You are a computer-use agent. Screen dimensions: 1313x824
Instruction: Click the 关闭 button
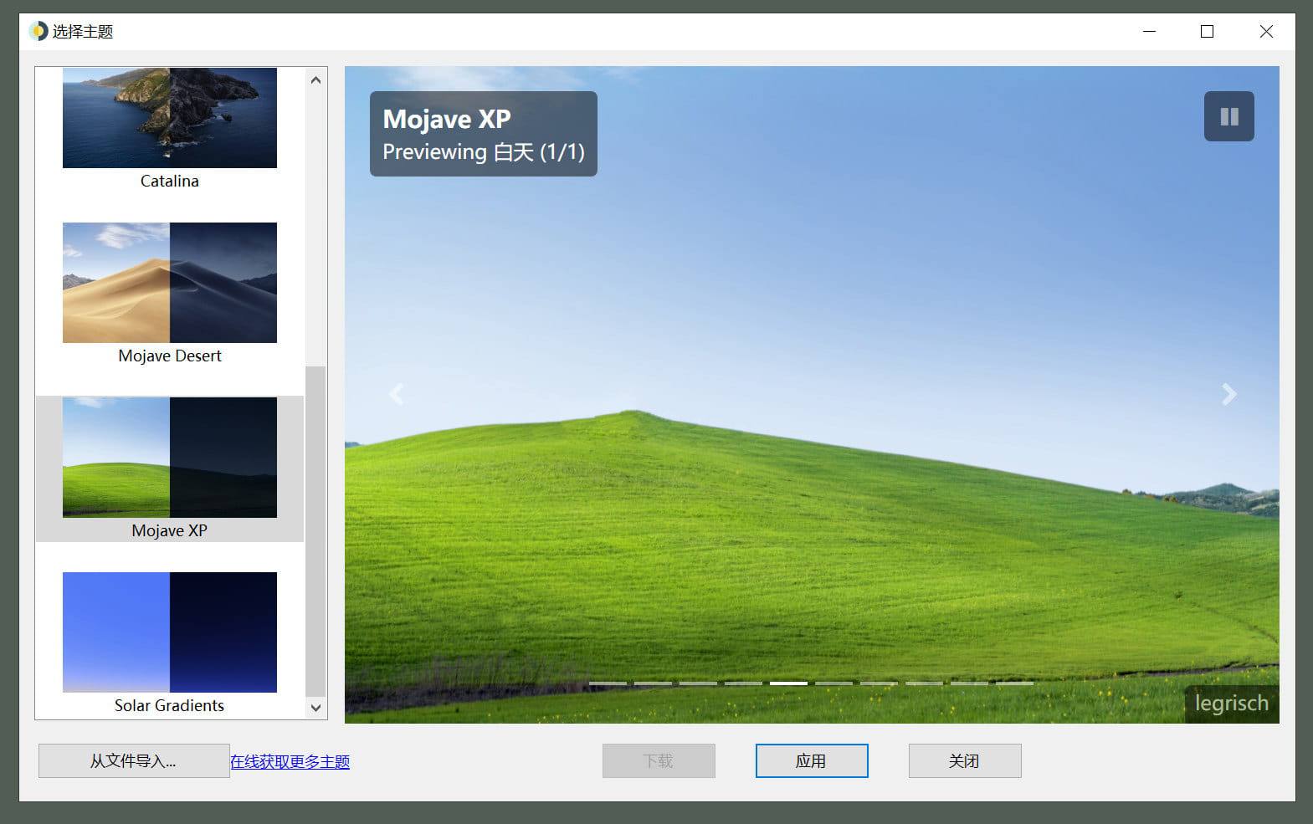point(964,761)
